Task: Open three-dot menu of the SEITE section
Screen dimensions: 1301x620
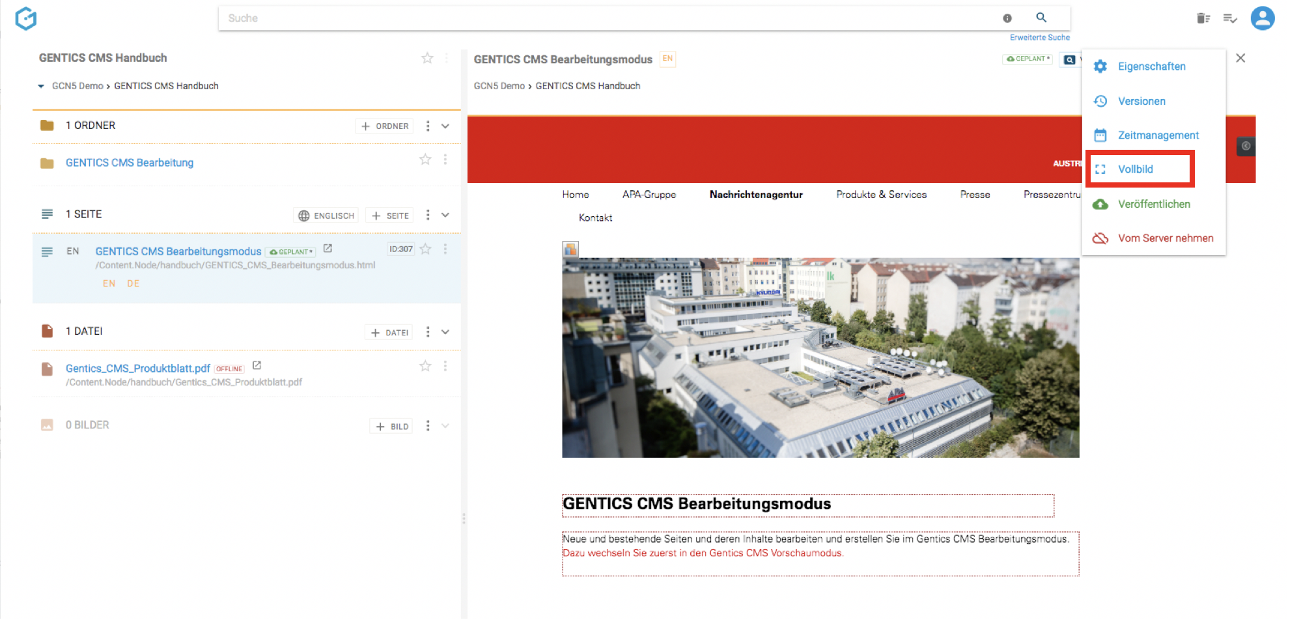Action: coord(428,215)
